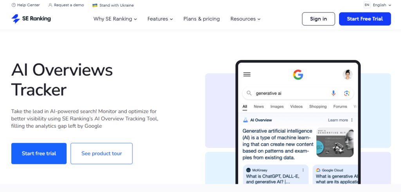Expand the Why SE Ranking menu
Image resolution: width=401 pixels, height=192 pixels.
(x=115, y=19)
